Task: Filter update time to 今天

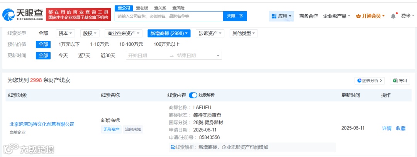Action: coord(63,56)
